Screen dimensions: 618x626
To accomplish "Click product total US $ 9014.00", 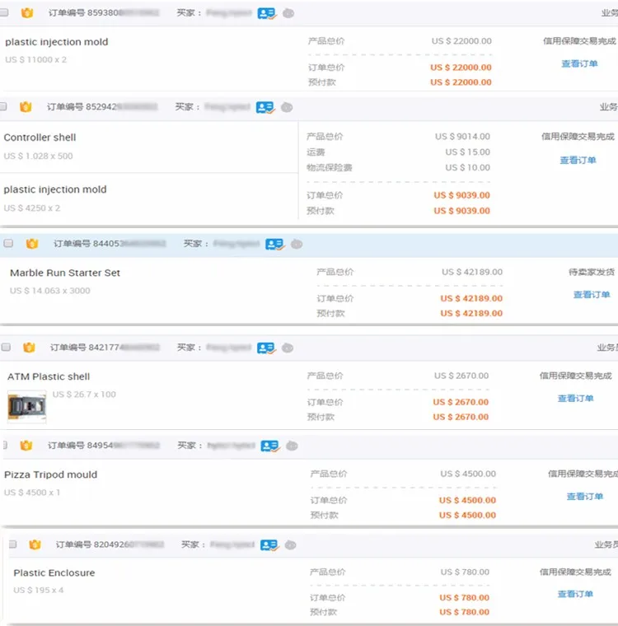I will point(462,137).
